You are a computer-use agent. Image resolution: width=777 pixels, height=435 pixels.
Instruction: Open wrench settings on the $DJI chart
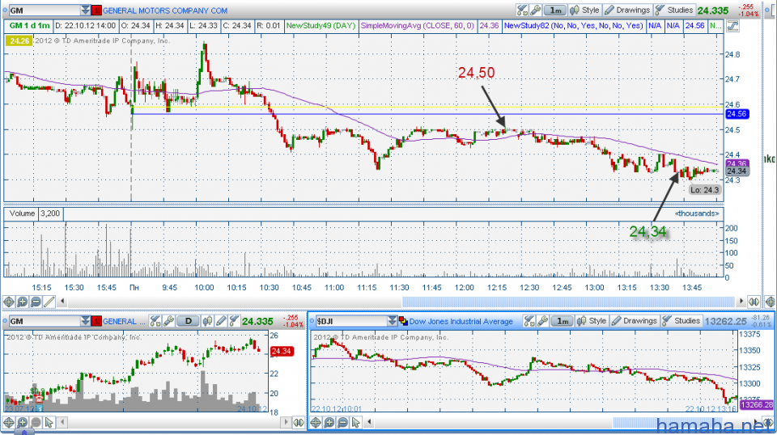click(542, 321)
